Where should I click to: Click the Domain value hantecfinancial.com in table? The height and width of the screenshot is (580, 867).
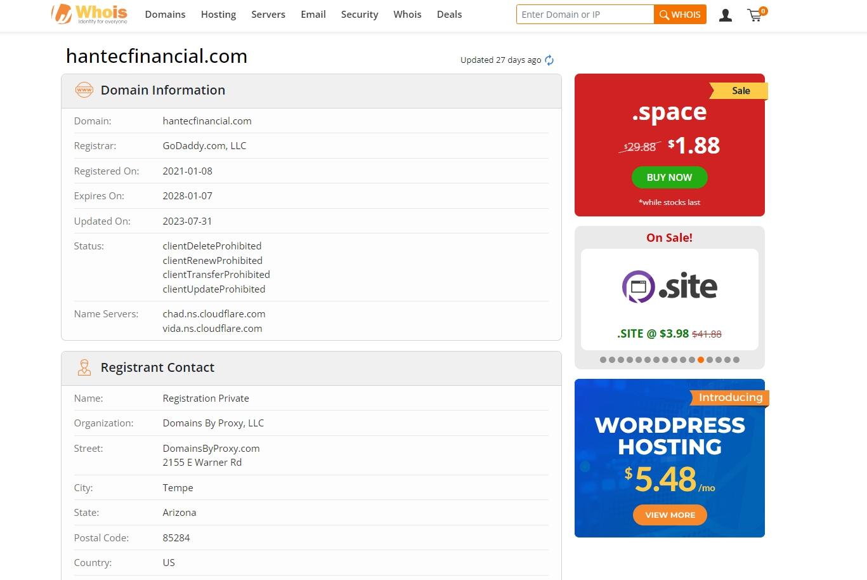point(207,121)
